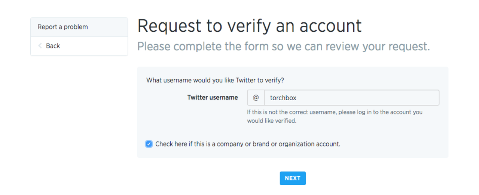
Task: Open Report a problem in sidebar
Action: (x=62, y=27)
